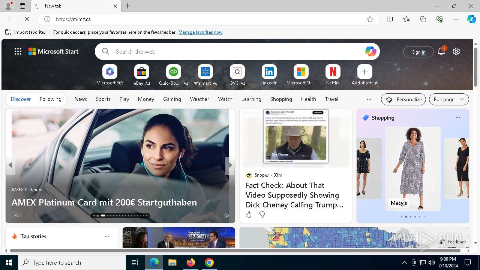The image size is (480, 270).
Task: Switch to the Discover tab
Action: 21,99
